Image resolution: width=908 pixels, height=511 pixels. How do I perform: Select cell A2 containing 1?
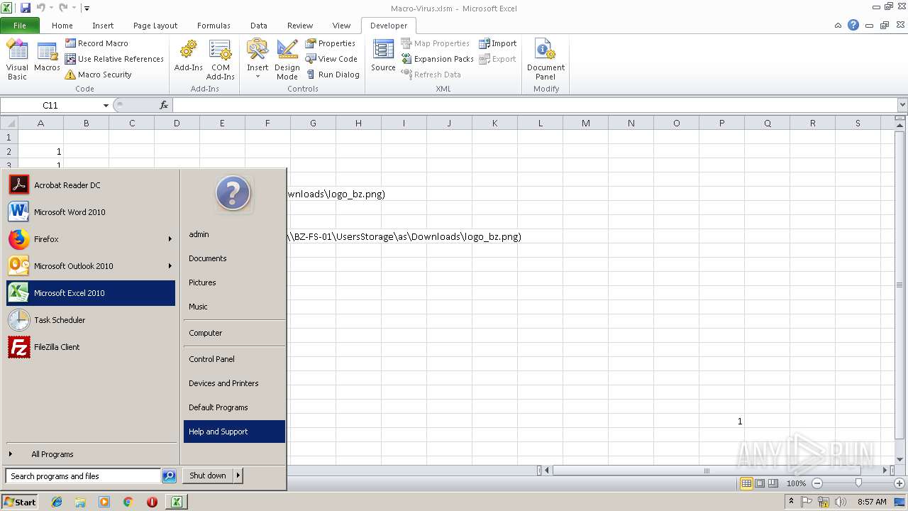point(40,151)
